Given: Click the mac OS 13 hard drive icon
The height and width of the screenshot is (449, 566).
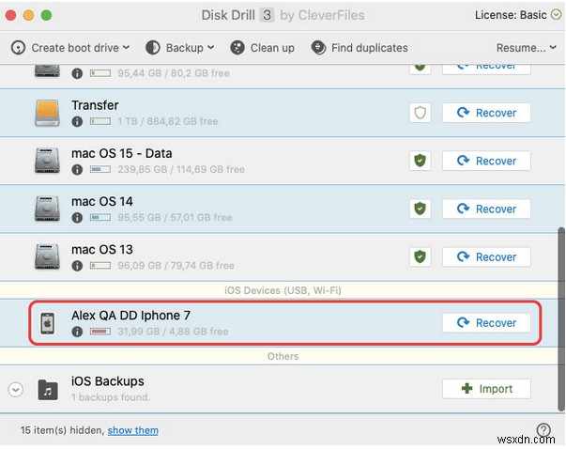Looking at the screenshot, I should coord(47,256).
